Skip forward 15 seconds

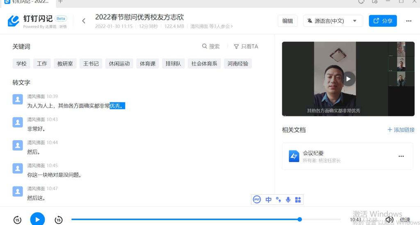coord(59,220)
